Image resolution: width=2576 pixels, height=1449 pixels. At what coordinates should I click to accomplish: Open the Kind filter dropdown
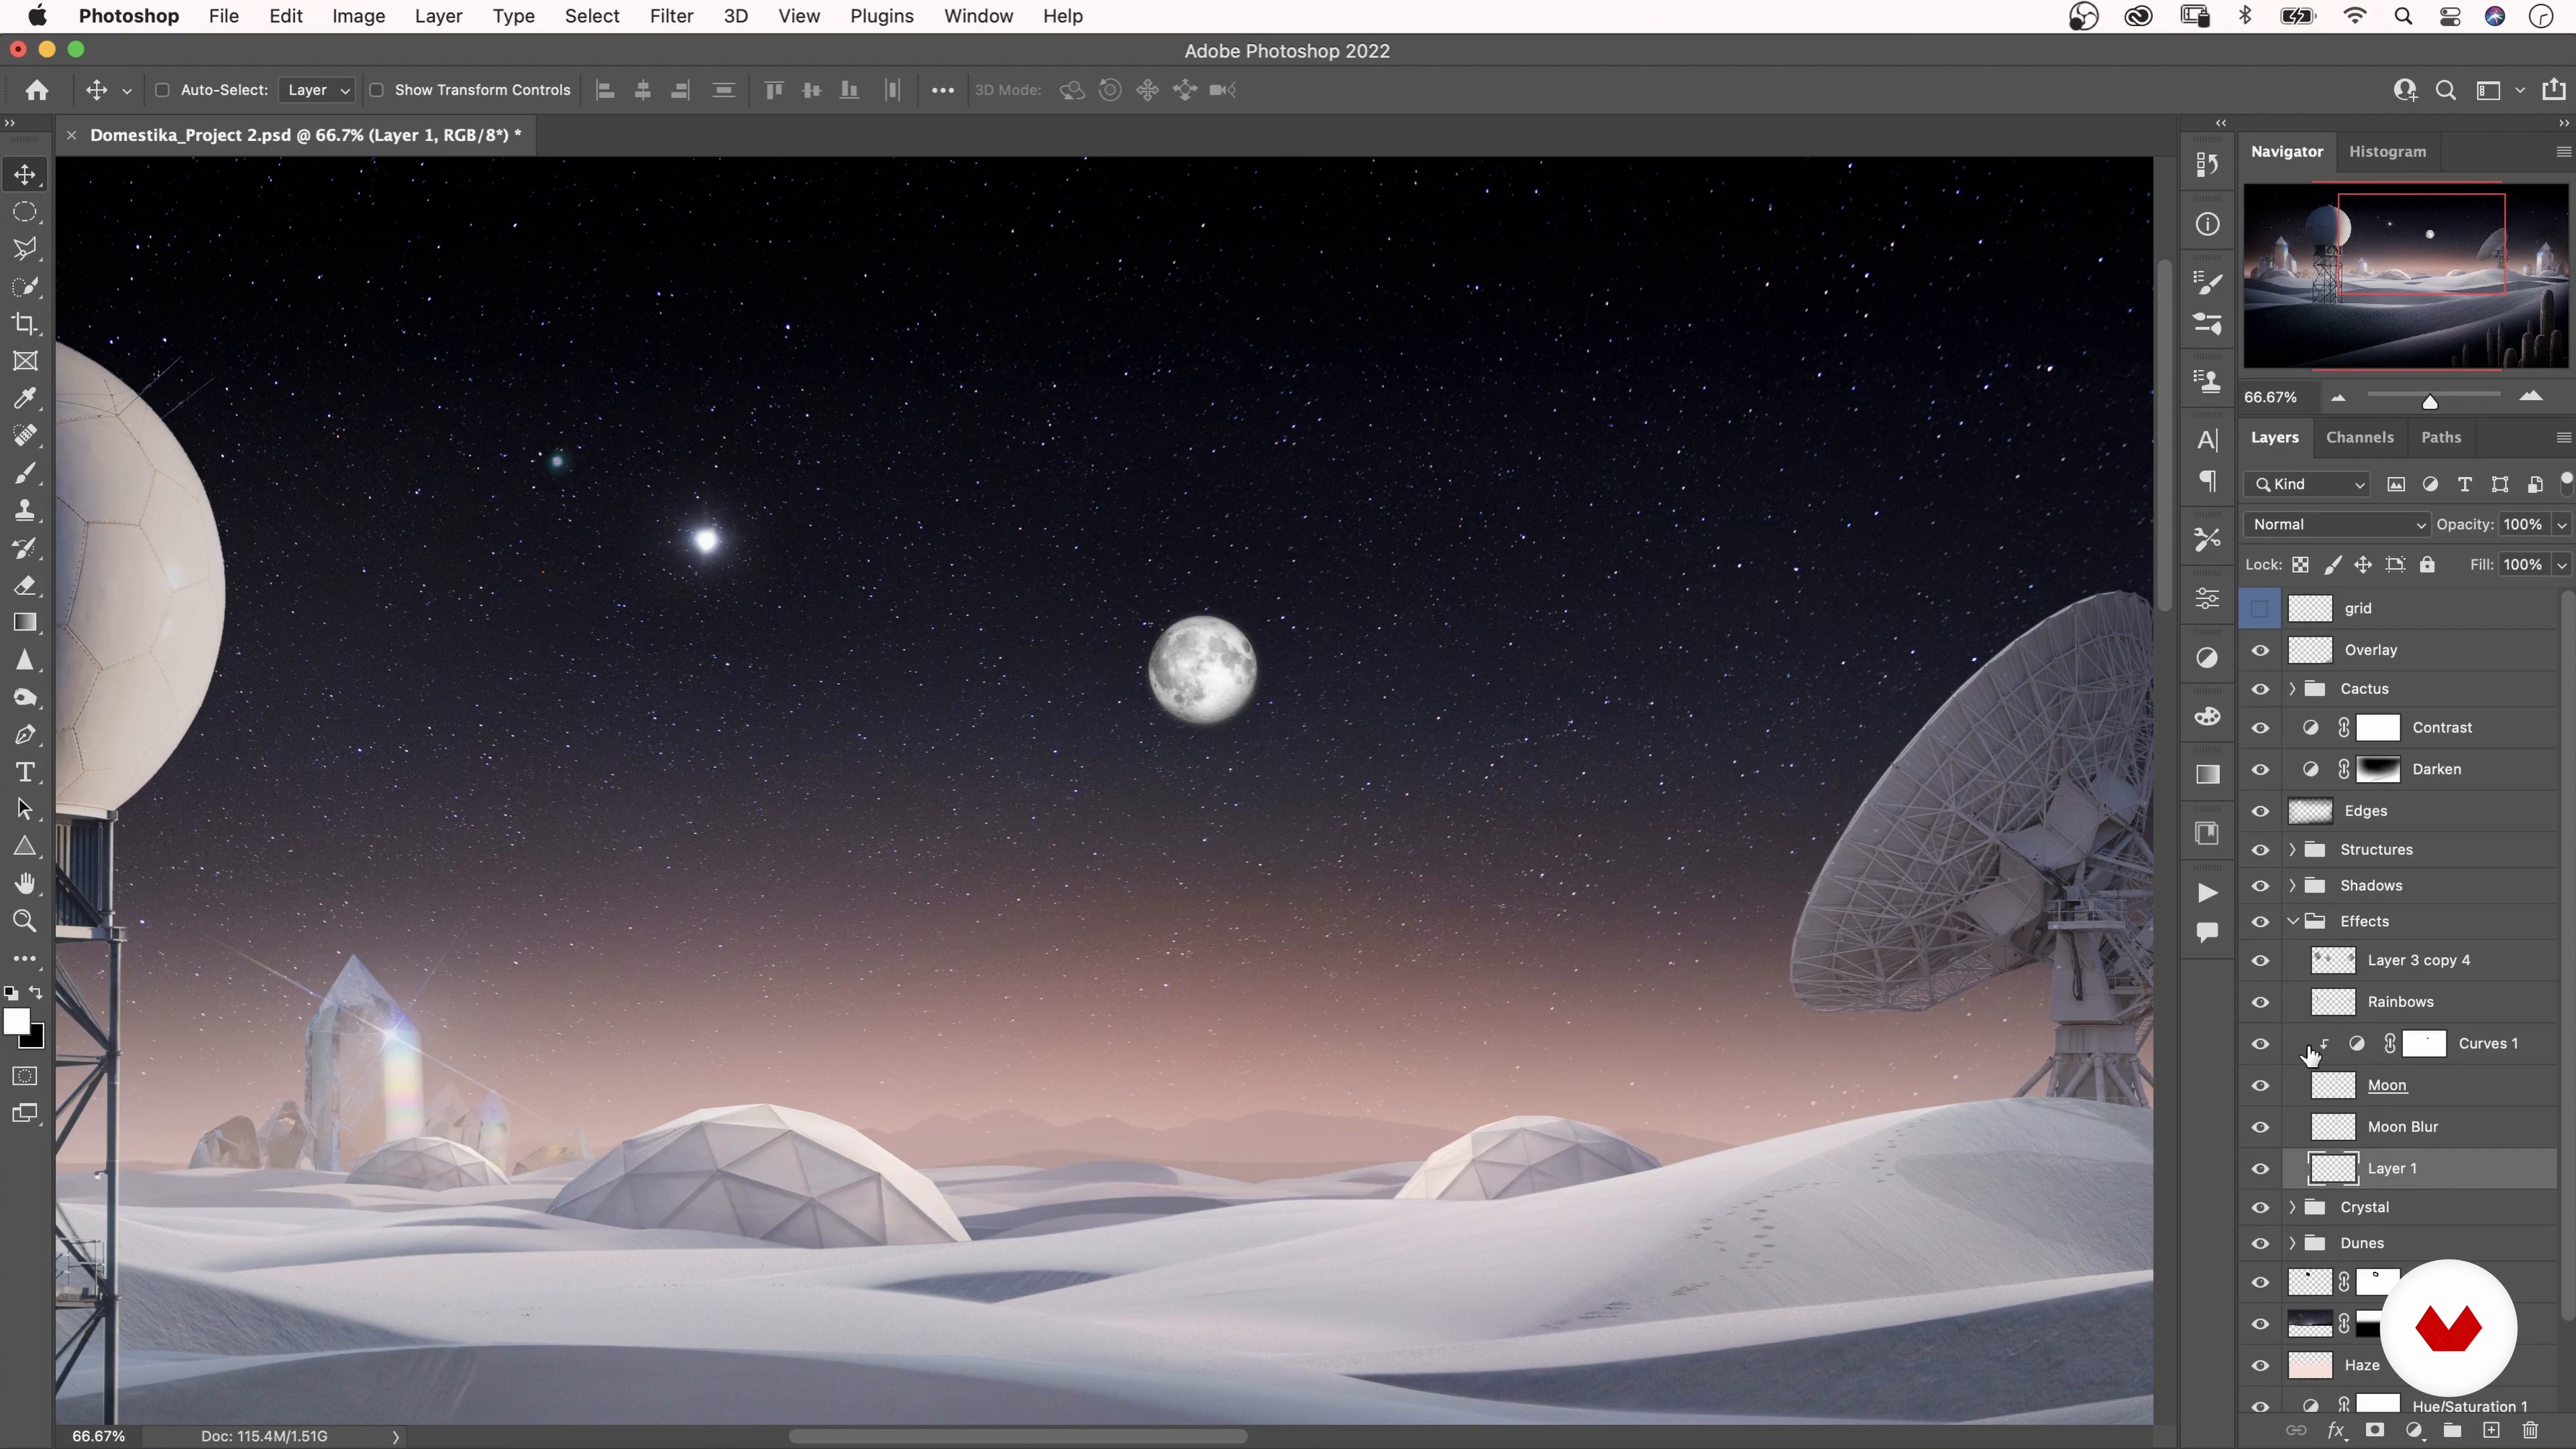[x=2308, y=484]
